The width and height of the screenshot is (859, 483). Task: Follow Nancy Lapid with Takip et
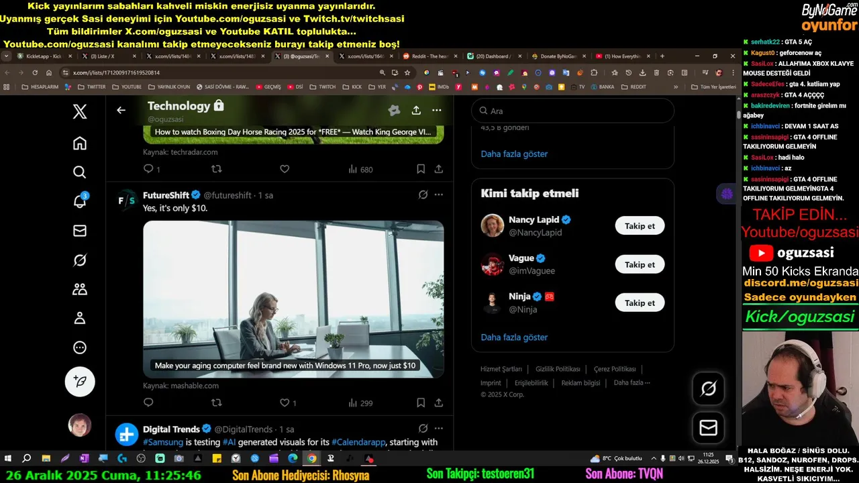click(640, 226)
